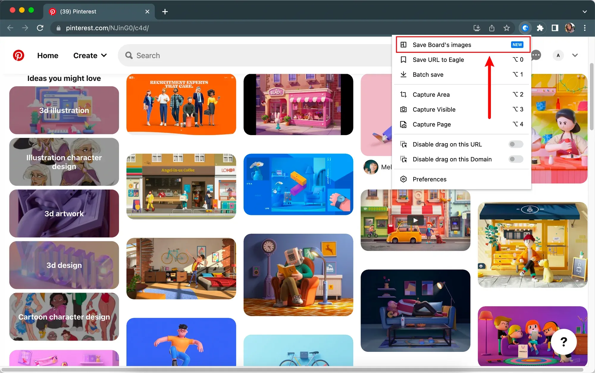
Task: Open Angel-in-us Coffee street pin
Action: click(x=181, y=186)
